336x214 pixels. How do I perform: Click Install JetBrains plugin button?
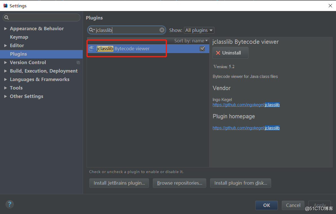click(x=119, y=183)
